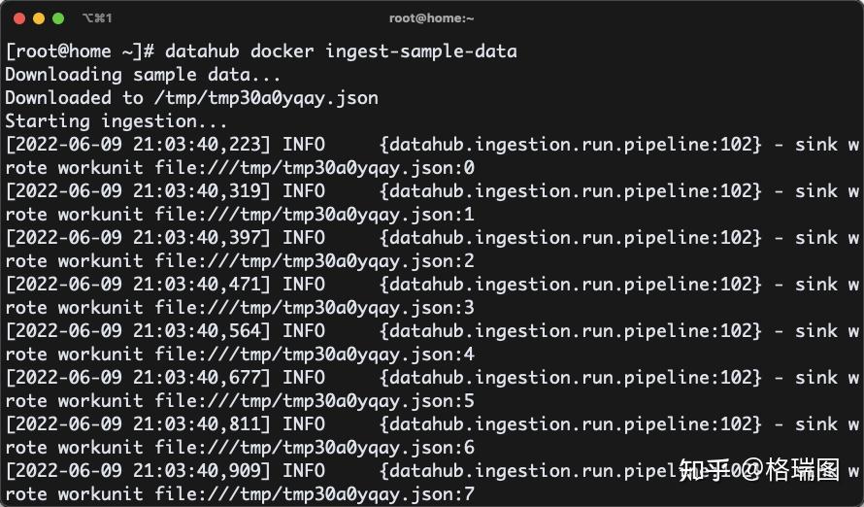Click the log timestamp ending 40,564
Screen dimensions: 864x507
click(x=139, y=331)
